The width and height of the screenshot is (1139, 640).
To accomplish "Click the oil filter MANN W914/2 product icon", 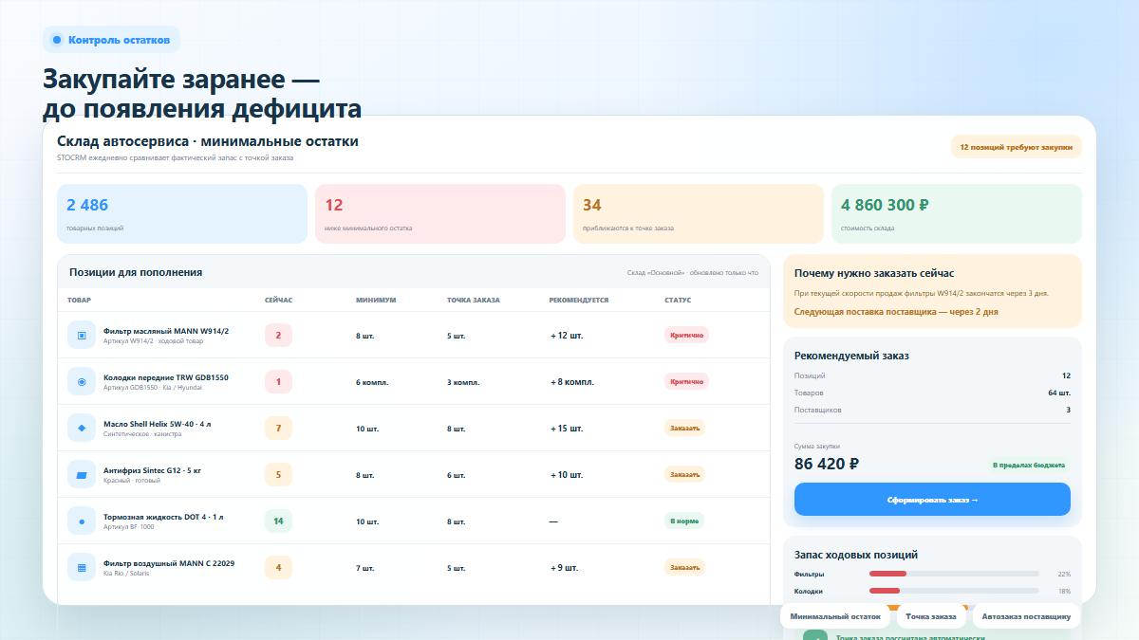I will (81, 335).
